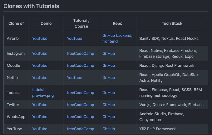Click the 'Clones with Tutorials' heading
This screenshot has height=135, width=212.
pyautogui.click(x=31, y=6)
